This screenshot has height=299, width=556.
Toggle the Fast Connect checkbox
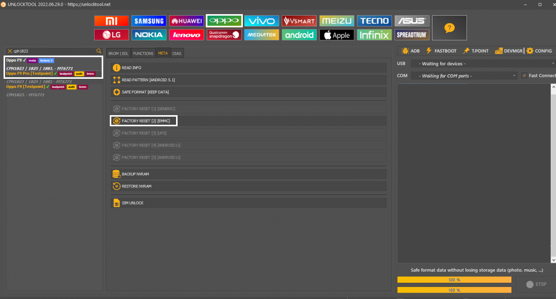point(524,75)
